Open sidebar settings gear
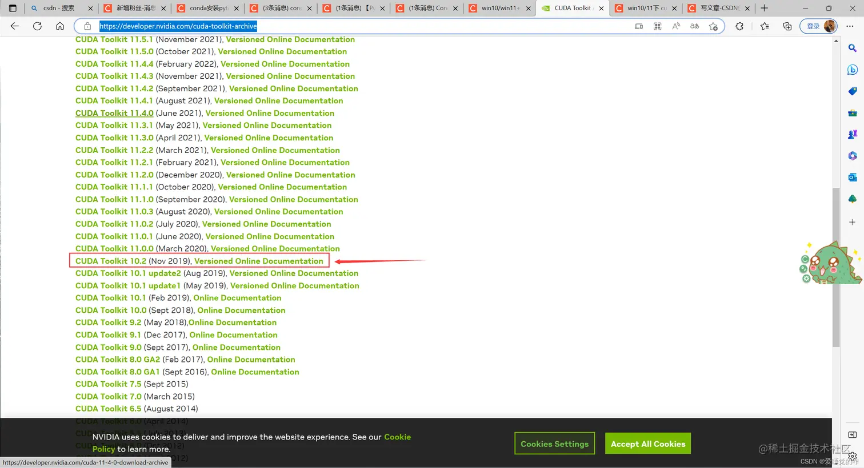 coord(852,456)
